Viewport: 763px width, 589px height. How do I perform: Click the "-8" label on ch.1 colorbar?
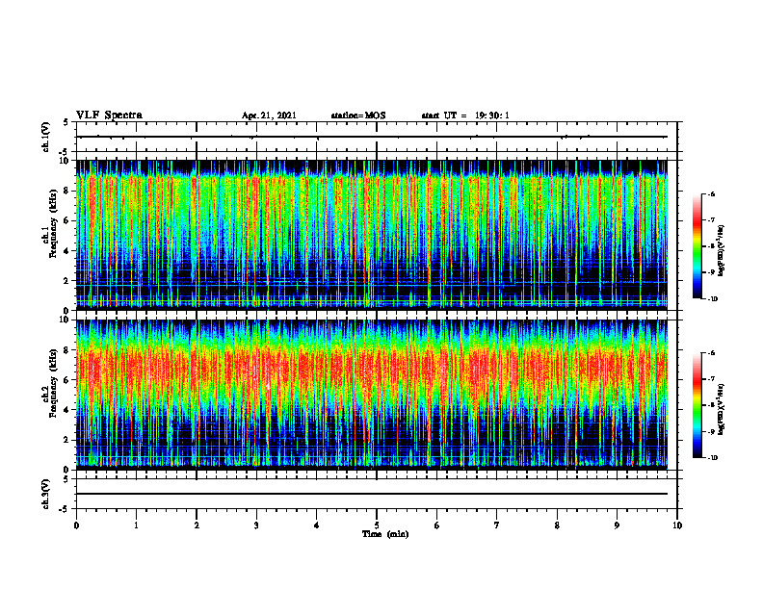711,246
